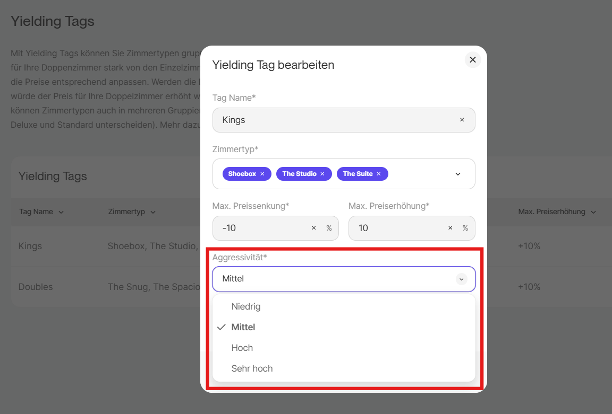This screenshot has height=414, width=612.
Task: Clear the Tag Name field
Action: pos(462,120)
